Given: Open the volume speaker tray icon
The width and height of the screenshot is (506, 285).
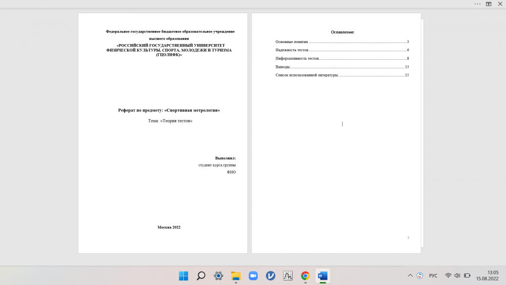Looking at the screenshot, I should (457, 275).
